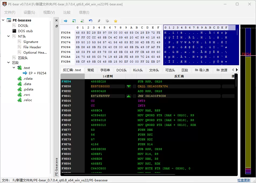Toggle the green follow arrow on CALL line
Viewport: 256px width, 183px height.
click(x=128, y=86)
